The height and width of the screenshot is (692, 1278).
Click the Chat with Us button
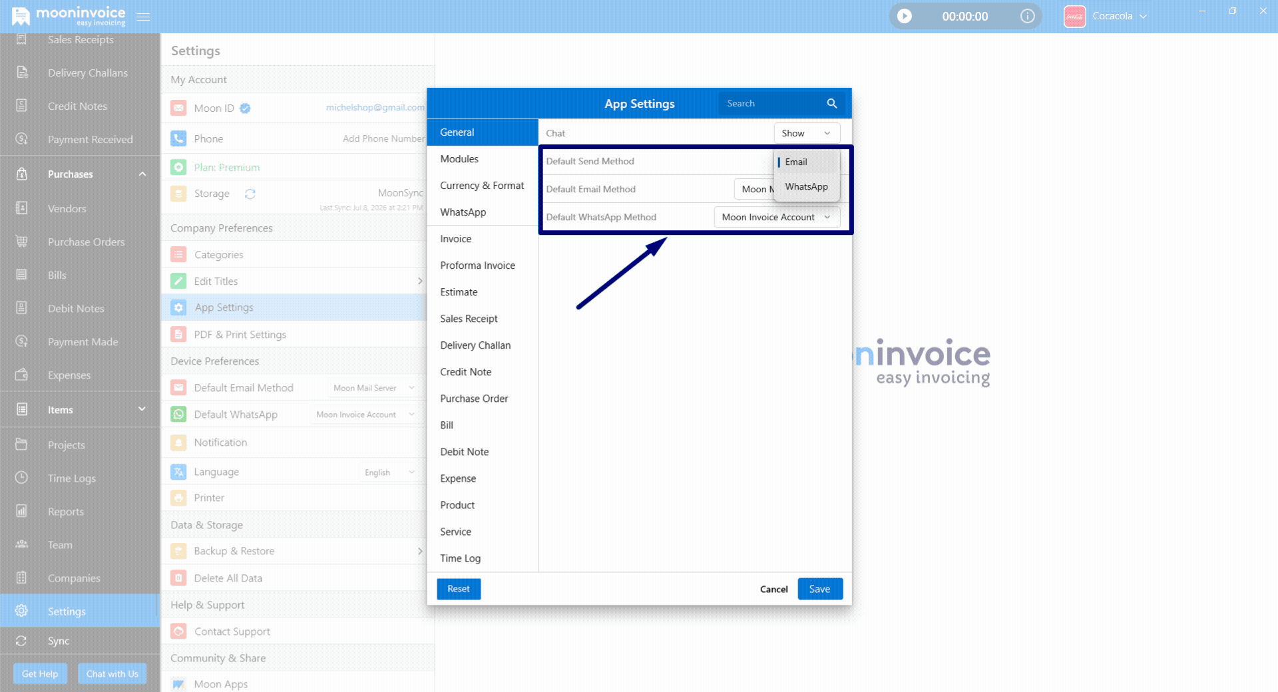(x=112, y=673)
